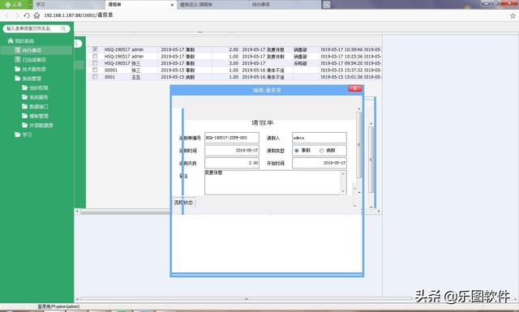Screen dimensions: 519x312
Task: Click the search magnifier in the sidebar search box
Action: click(x=63, y=29)
